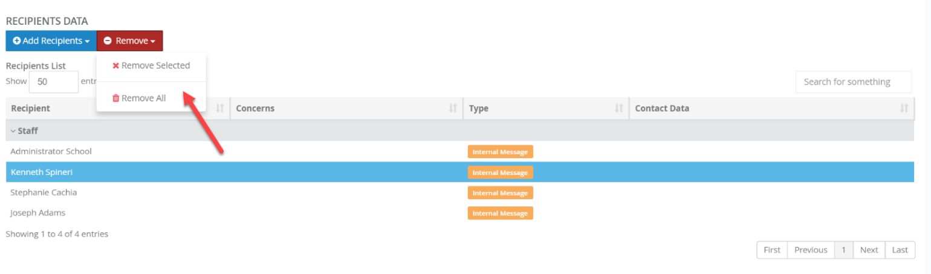Open the Add Recipients dropdown
Screen dimensions: 931x274
pos(51,41)
